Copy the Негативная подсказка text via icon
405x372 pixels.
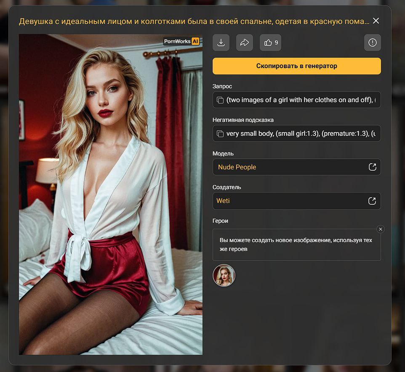coord(220,134)
